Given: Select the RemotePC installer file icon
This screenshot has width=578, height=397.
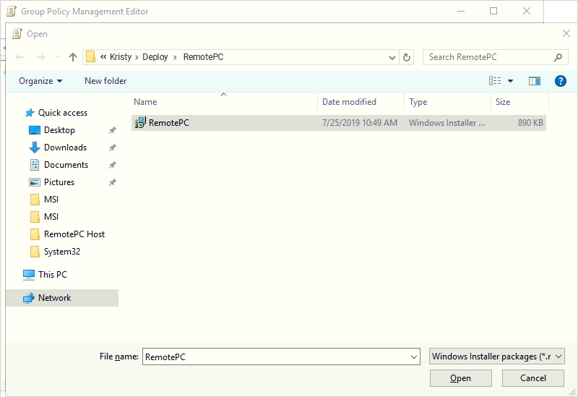Looking at the screenshot, I should pos(140,123).
